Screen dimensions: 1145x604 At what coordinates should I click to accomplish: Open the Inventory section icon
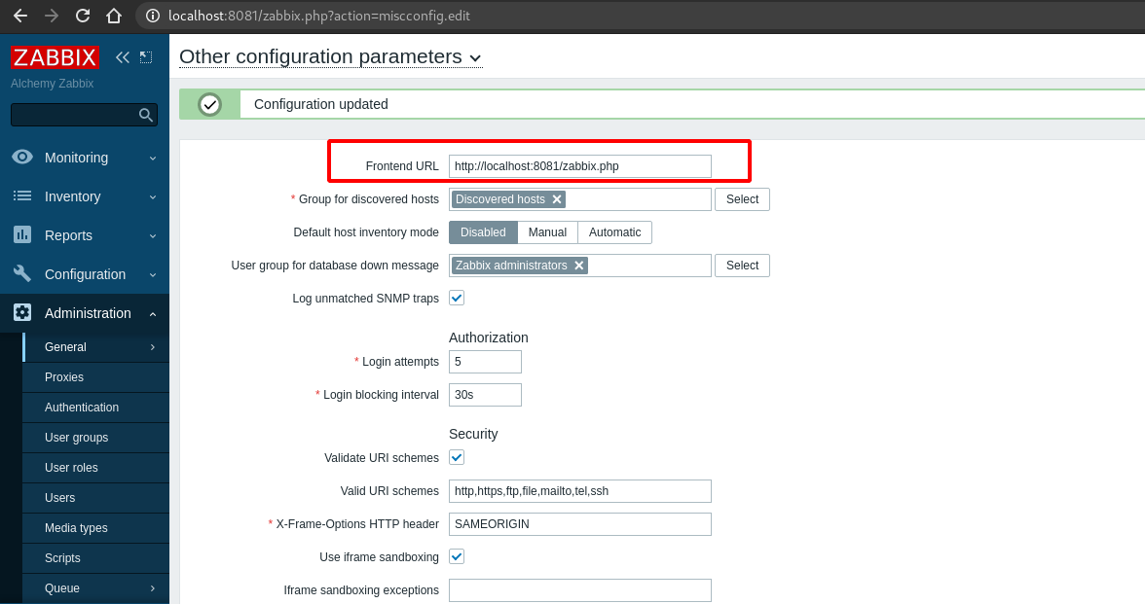click(22, 195)
